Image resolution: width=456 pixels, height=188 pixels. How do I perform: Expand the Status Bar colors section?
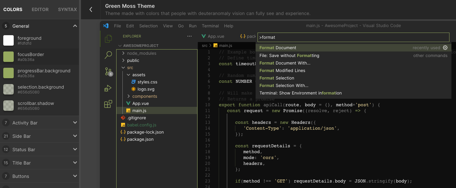(x=75, y=149)
